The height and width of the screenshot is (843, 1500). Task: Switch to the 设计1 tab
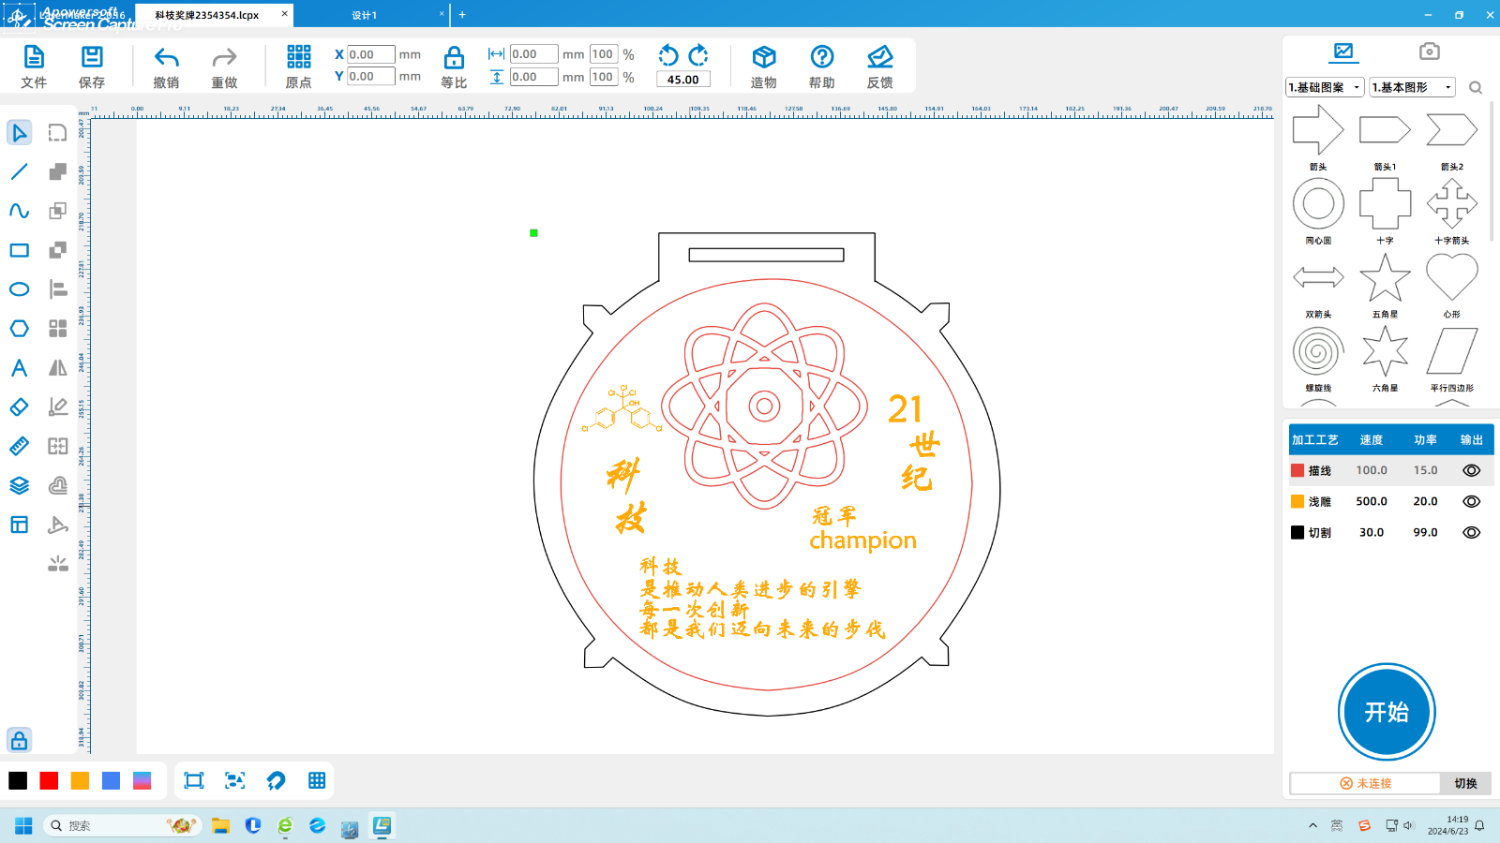(x=365, y=15)
